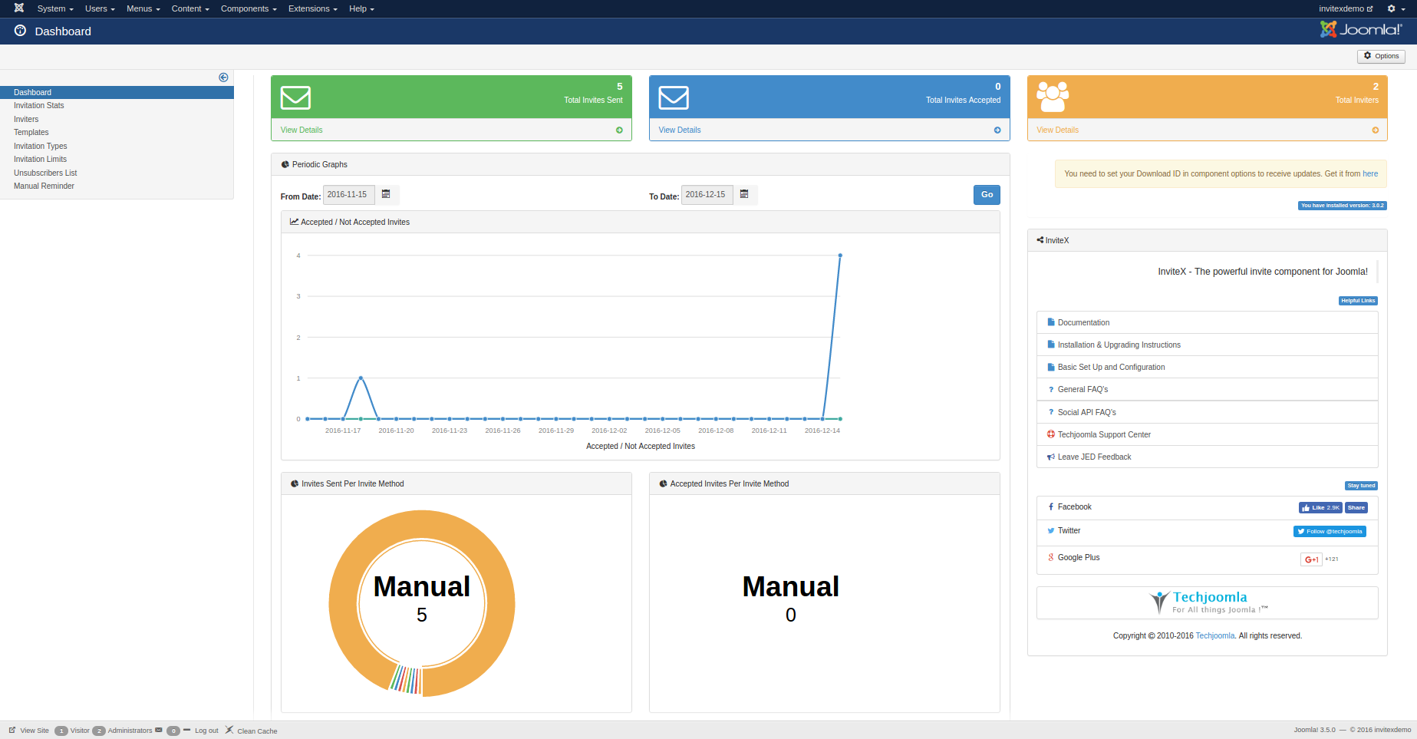Click the Twitter Follow @techjoomla button
This screenshot has height=739, width=1417.
pyautogui.click(x=1330, y=532)
